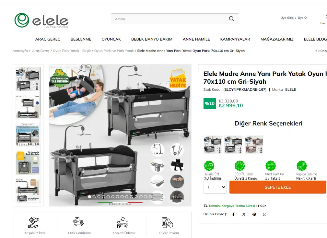
Task: Select the second product thumbnail in sidebar
Action: (28, 107)
